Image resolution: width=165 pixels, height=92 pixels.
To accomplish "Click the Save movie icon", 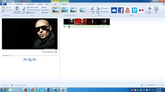I will tap(150, 8).
